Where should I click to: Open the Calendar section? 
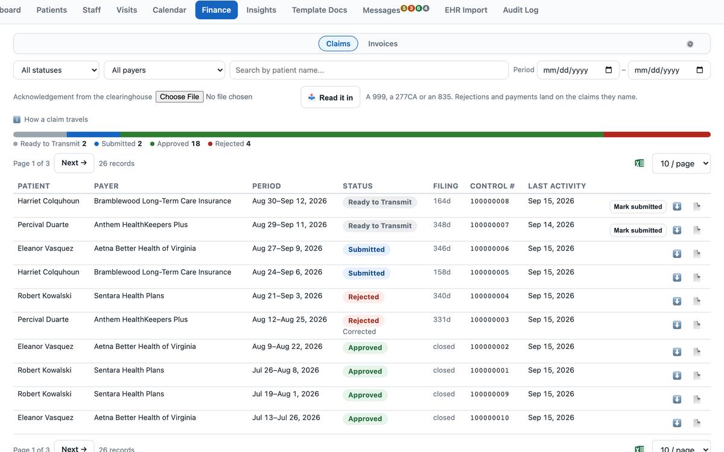pyautogui.click(x=170, y=10)
